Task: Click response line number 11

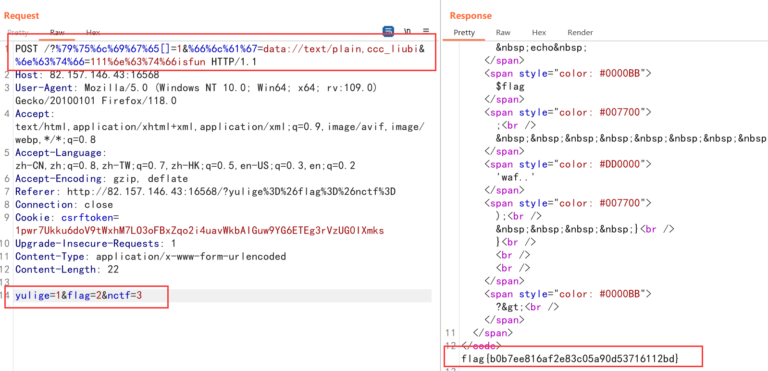Action: pos(450,333)
